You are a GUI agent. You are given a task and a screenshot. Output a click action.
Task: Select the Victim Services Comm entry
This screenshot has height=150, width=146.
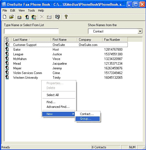coord(28,73)
